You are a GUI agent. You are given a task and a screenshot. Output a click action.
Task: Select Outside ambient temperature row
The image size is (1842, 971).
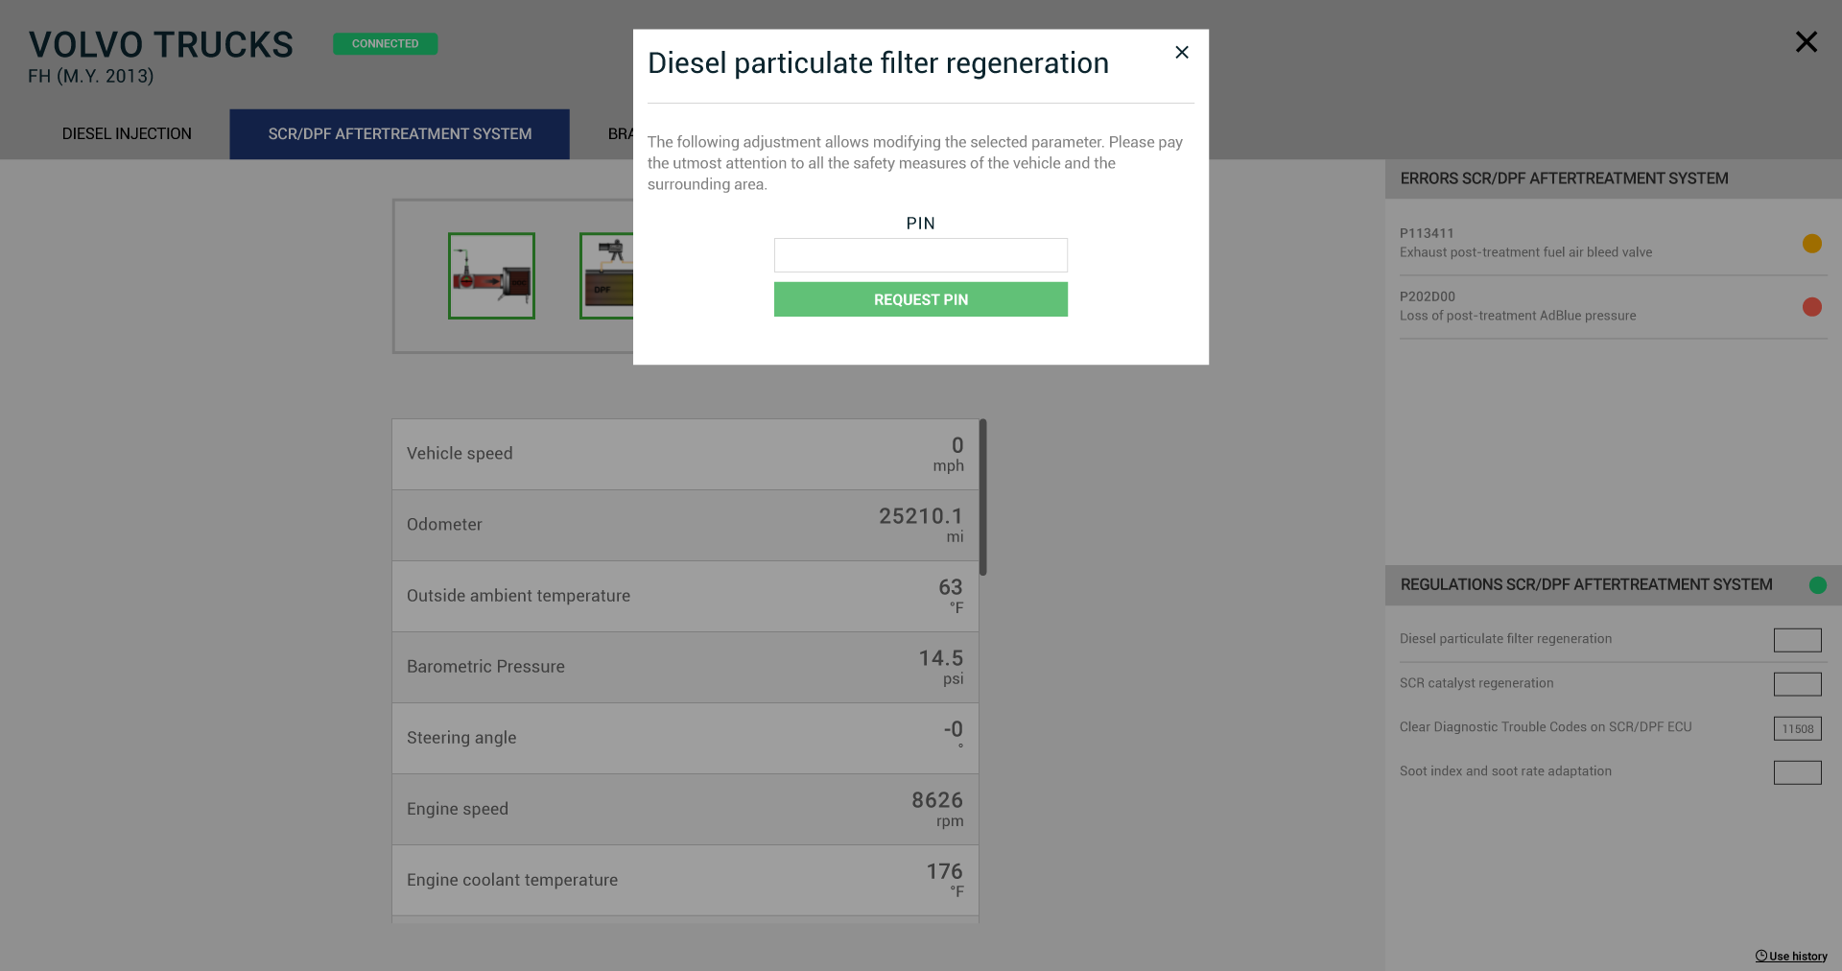click(685, 597)
